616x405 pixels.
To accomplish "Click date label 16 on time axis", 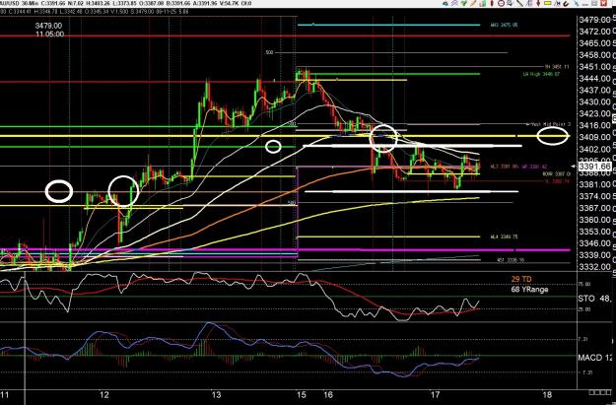I will 328,394.
